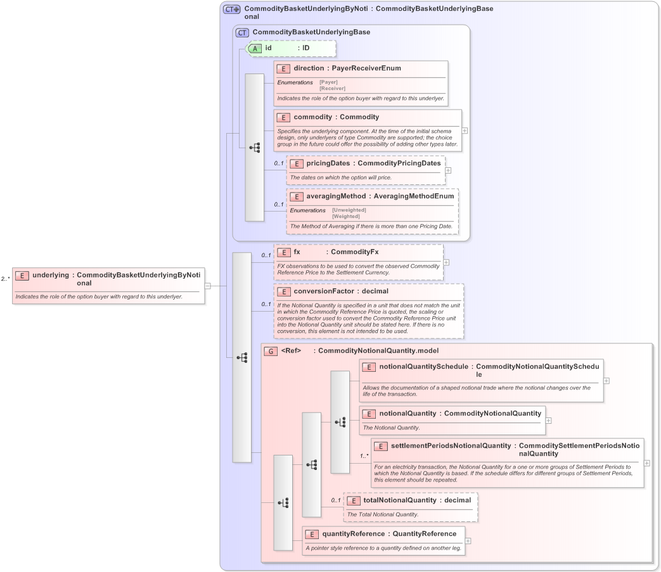Click the <Ref> CommodityNotionalQuantity.model label
This screenshot has height=572, width=661.
tap(360, 350)
